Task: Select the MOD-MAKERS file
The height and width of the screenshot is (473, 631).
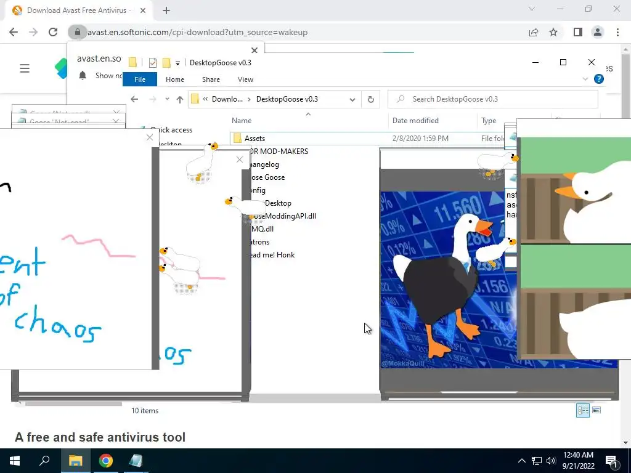Action: click(x=278, y=152)
